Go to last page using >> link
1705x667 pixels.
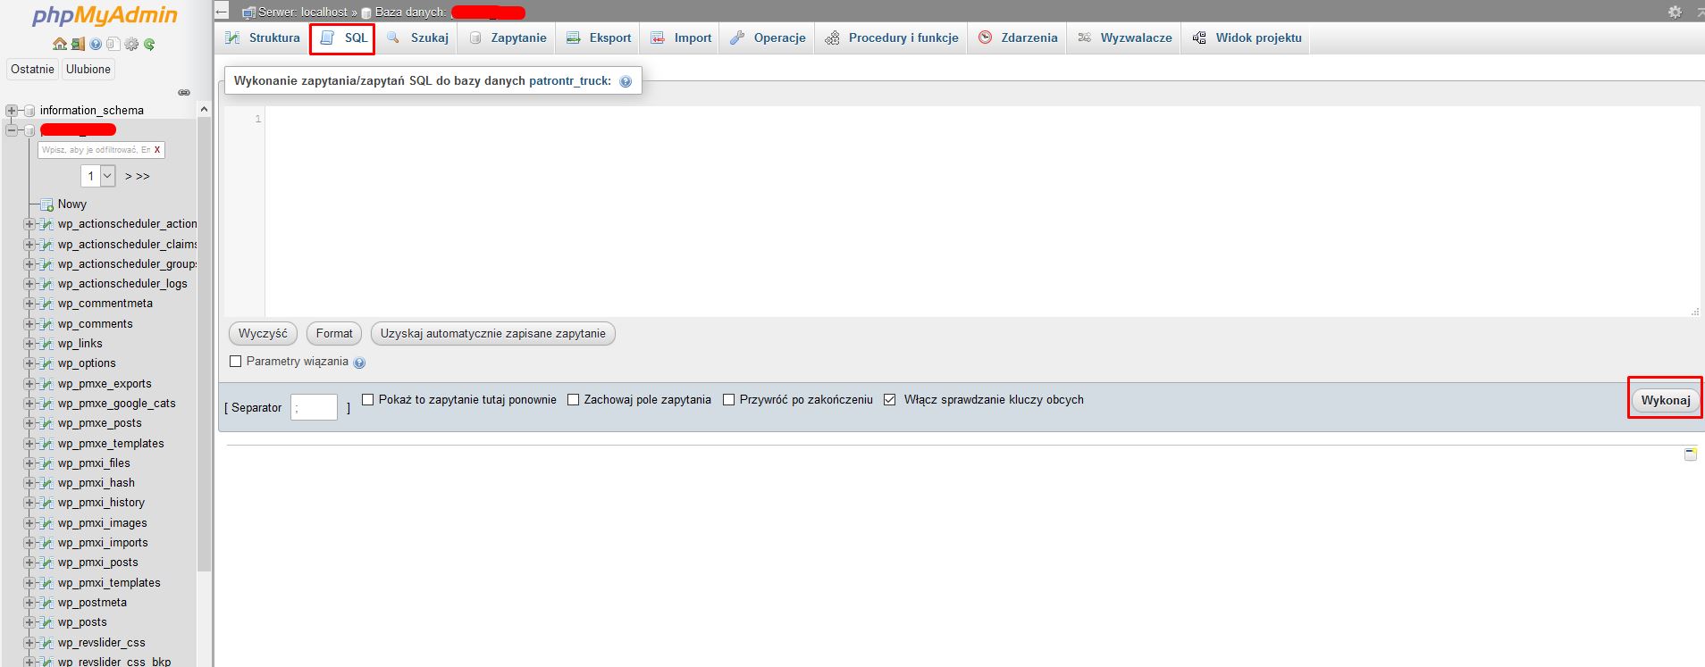pos(143,177)
